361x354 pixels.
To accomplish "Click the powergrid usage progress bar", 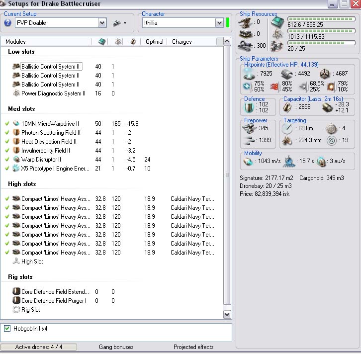I will (x=321, y=31).
